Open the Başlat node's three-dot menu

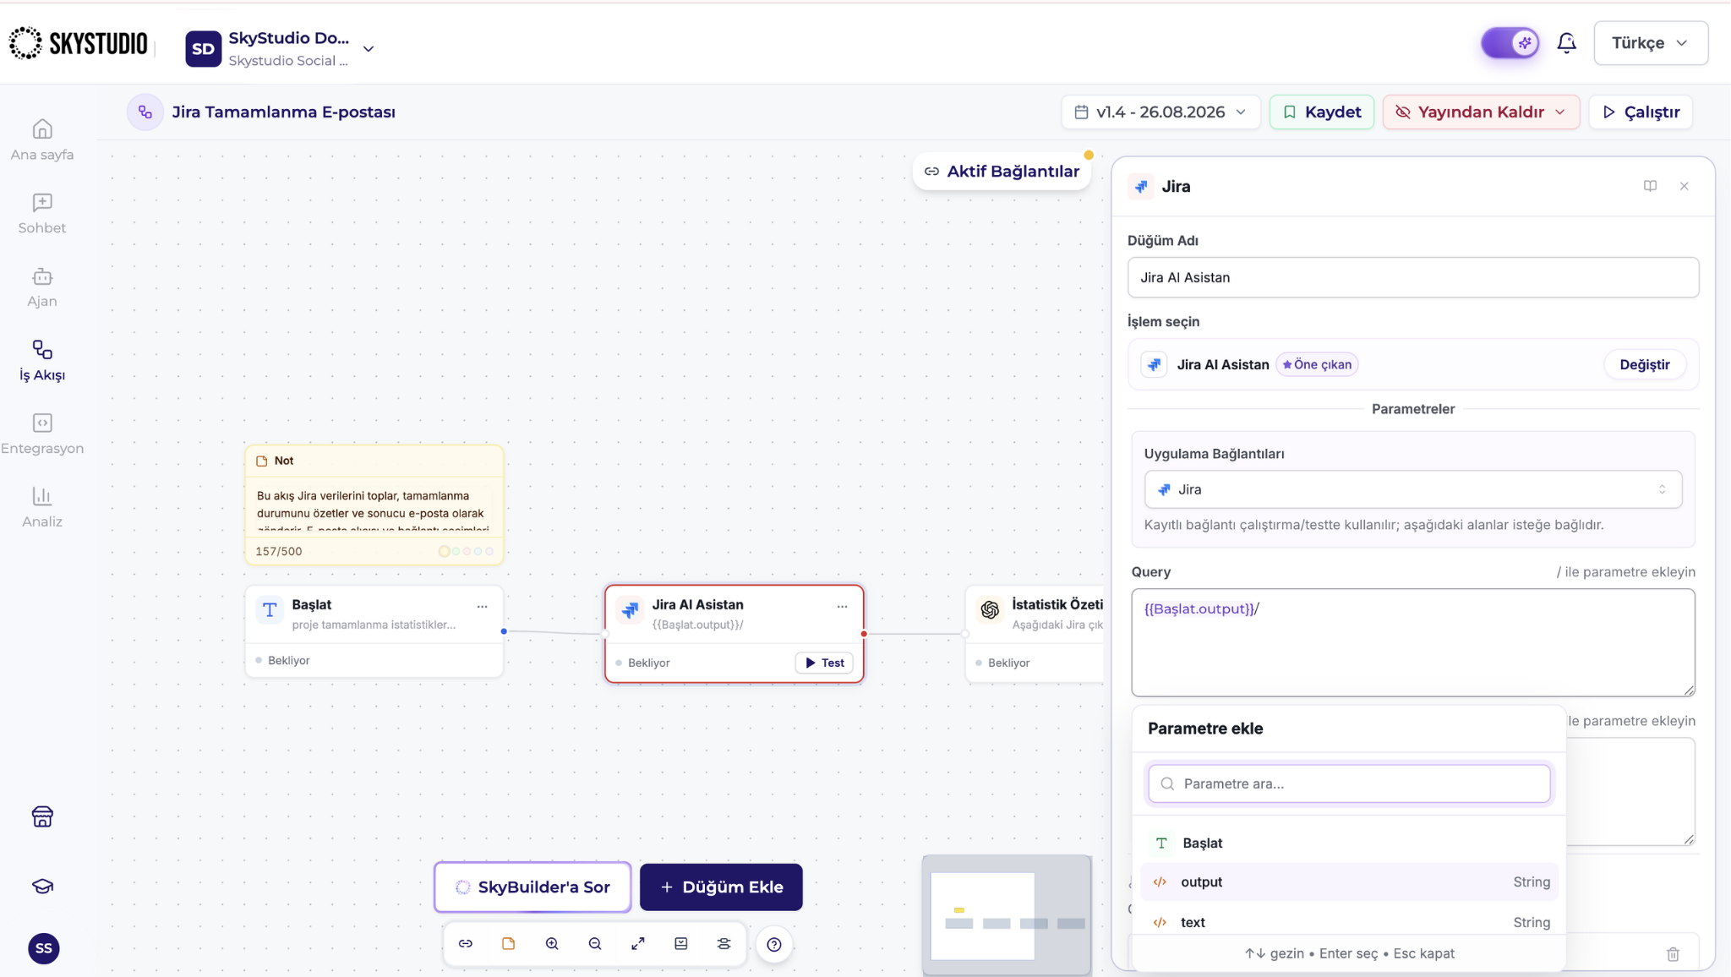point(482,606)
